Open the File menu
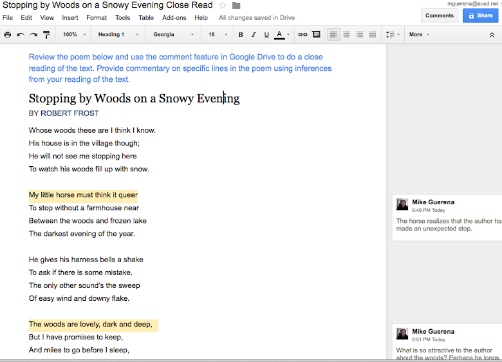 tap(8, 18)
